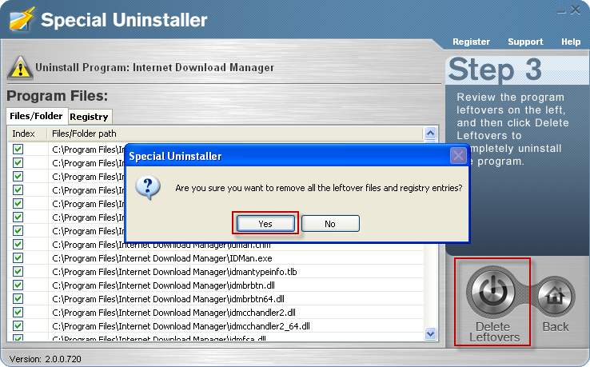Click the file list scroll up arrow
Viewport: 590px width, 367px height.
430,133
